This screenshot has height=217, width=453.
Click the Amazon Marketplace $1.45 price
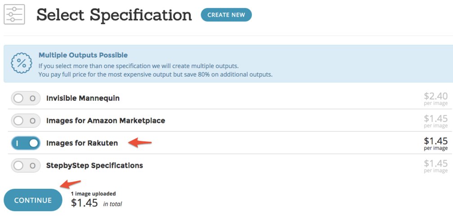[435, 121]
